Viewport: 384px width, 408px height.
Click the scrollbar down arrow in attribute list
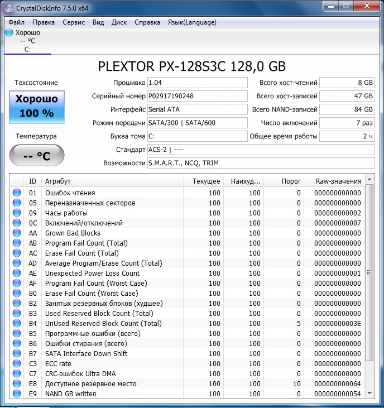point(369,393)
